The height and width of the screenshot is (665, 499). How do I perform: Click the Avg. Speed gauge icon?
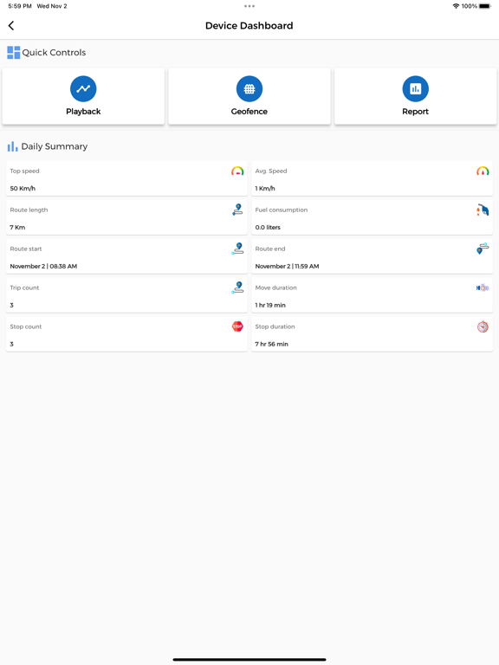[x=483, y=171]
